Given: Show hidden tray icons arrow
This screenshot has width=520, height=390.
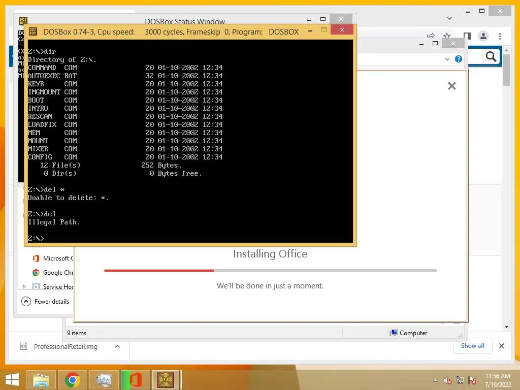Looking at the screenshot, I should pos(435,380).
